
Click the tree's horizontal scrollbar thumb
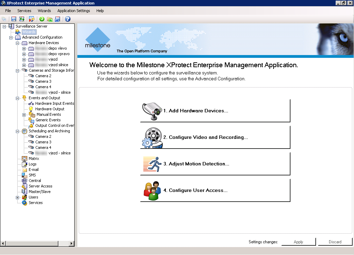click(32, 244)
